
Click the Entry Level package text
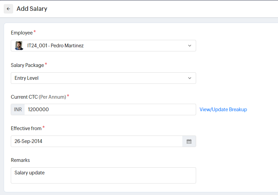click(27, 78)
